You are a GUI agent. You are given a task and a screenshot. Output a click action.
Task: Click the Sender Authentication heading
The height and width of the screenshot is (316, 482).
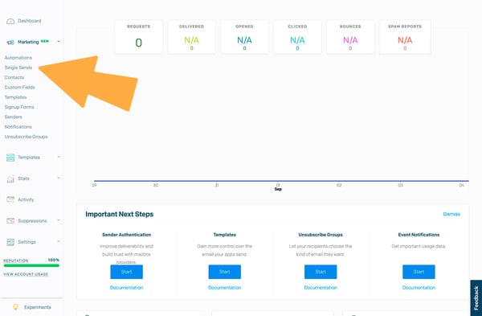click(x=126, y=235)
